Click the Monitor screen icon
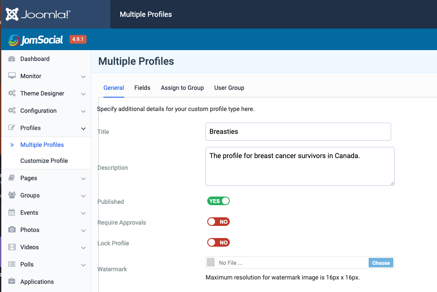437x292 pixels. (12, 76)
